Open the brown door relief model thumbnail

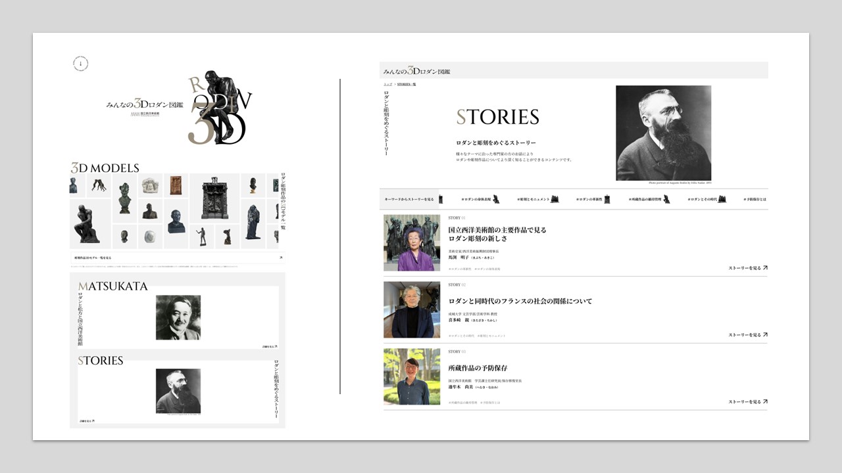pos(176,186)
